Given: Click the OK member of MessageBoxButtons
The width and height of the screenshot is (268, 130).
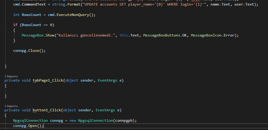Looking at the screenshot, I should pyautogui.click(x=184, y=35).
